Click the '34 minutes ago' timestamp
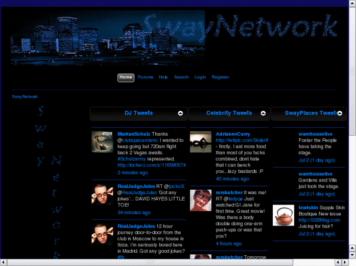 pos(134,213)
